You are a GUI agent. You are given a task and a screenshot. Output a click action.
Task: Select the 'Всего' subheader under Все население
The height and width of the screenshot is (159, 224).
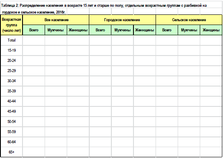[34, 30]
